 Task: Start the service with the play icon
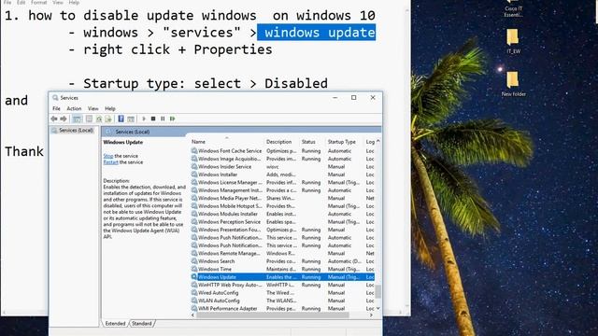click(144, 119)
